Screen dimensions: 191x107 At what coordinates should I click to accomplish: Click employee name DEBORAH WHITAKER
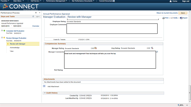click(x=10, y=21)
